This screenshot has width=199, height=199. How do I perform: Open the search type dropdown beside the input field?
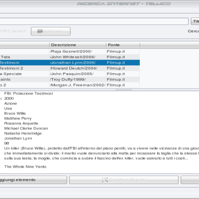(x=195, y=21)
